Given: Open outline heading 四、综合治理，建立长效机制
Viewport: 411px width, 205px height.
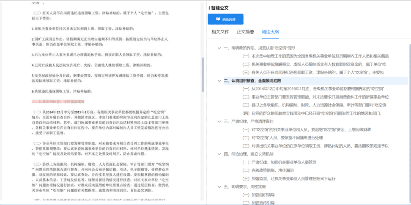Looking at the screenshot, I should [249, 154].
